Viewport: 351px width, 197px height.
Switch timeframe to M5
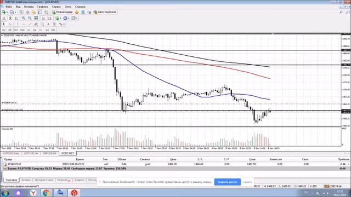click(x=10, y=30)
